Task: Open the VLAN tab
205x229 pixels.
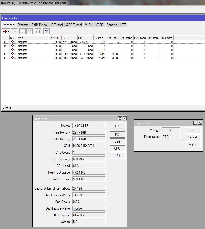Action: pyautogui.click(x=89, y=25)
